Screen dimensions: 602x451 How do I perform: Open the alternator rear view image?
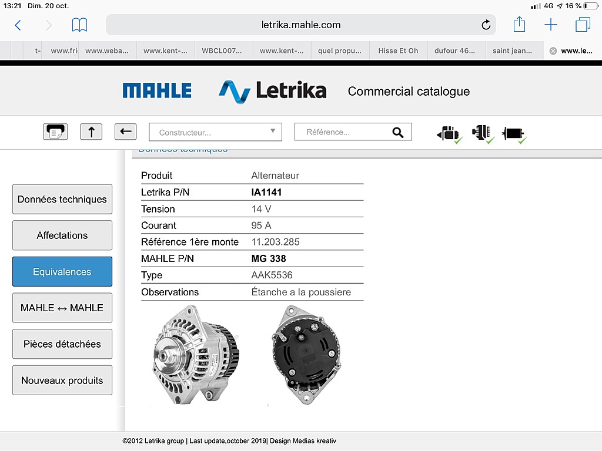point(306,355)
